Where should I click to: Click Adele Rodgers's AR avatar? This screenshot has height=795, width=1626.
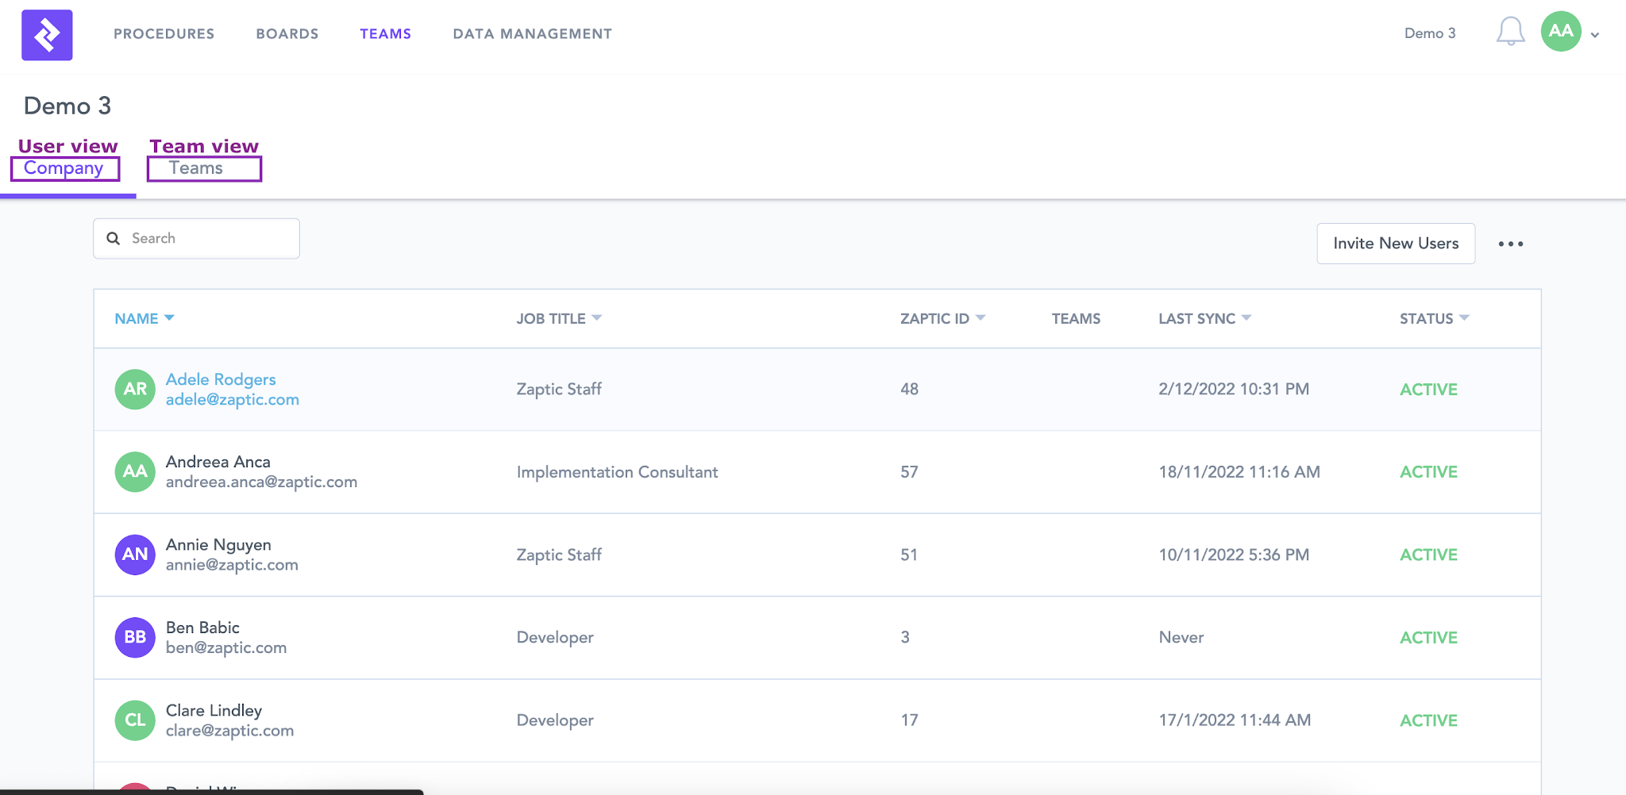coord(135,389)
